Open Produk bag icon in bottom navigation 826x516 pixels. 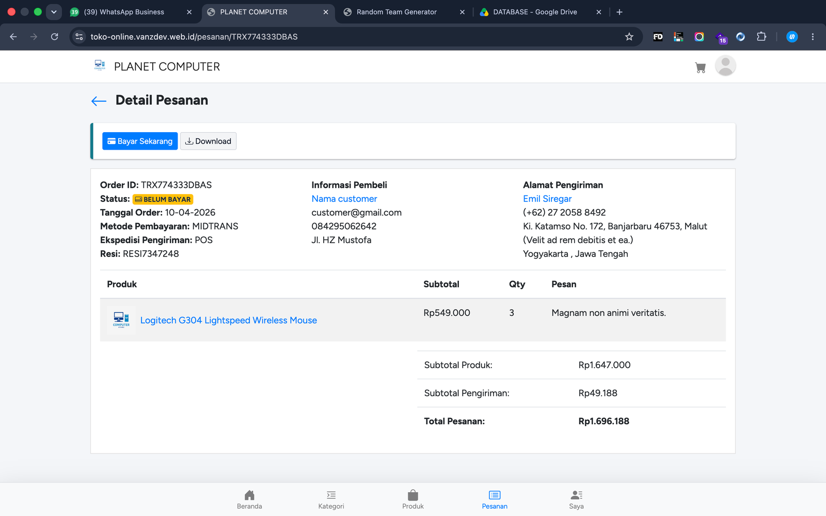(413, 495)
